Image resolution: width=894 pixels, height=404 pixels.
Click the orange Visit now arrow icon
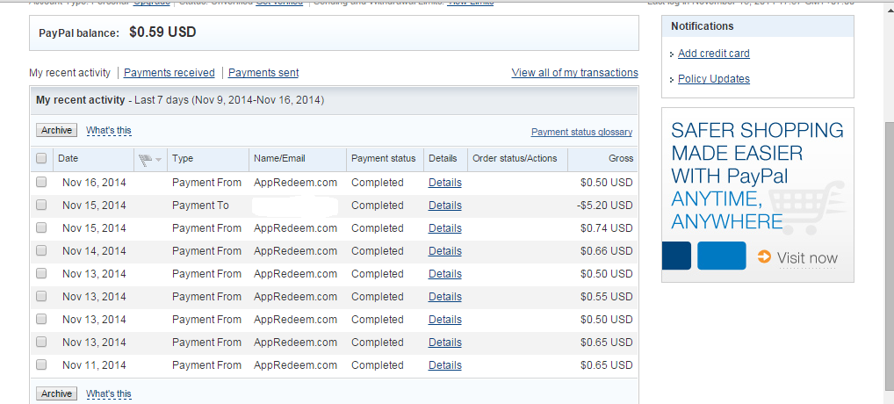(764, 257)
